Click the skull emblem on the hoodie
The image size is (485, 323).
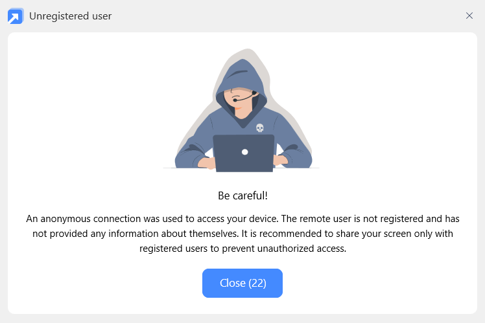259,128
